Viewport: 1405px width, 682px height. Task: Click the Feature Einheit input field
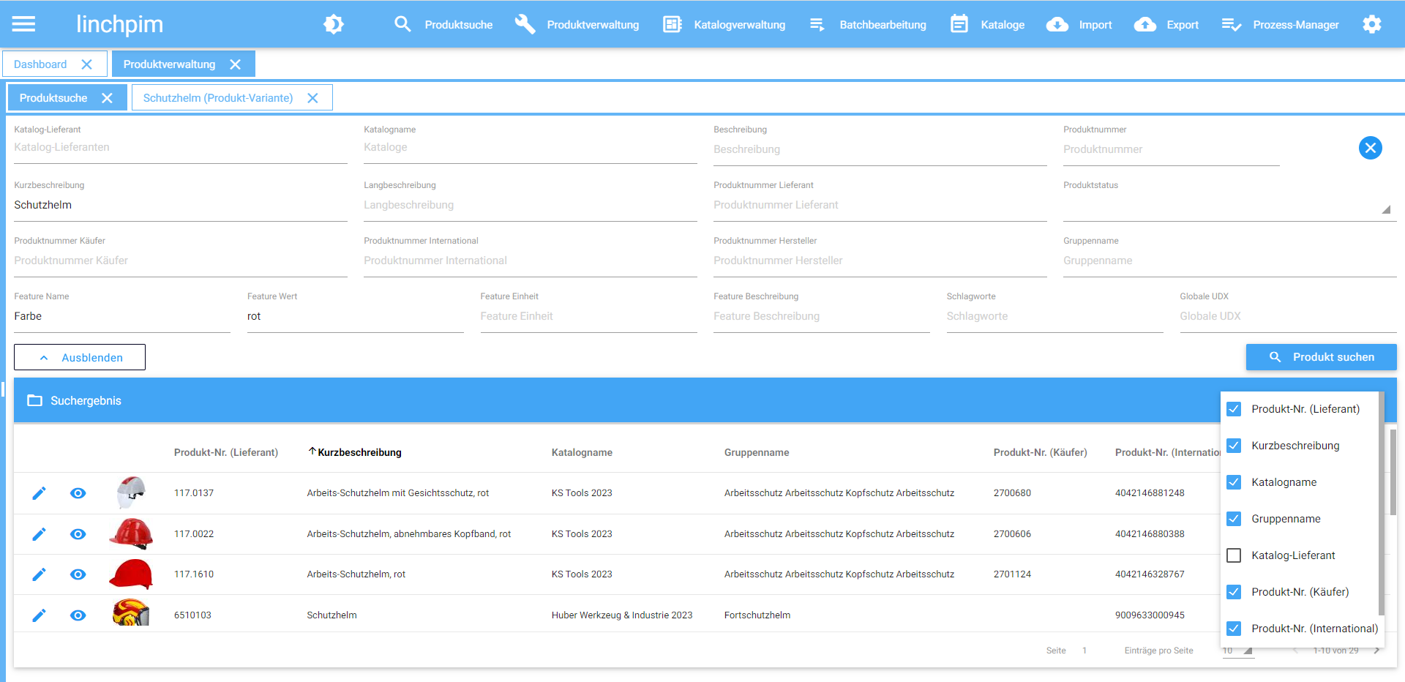click(x=588, y=316)
